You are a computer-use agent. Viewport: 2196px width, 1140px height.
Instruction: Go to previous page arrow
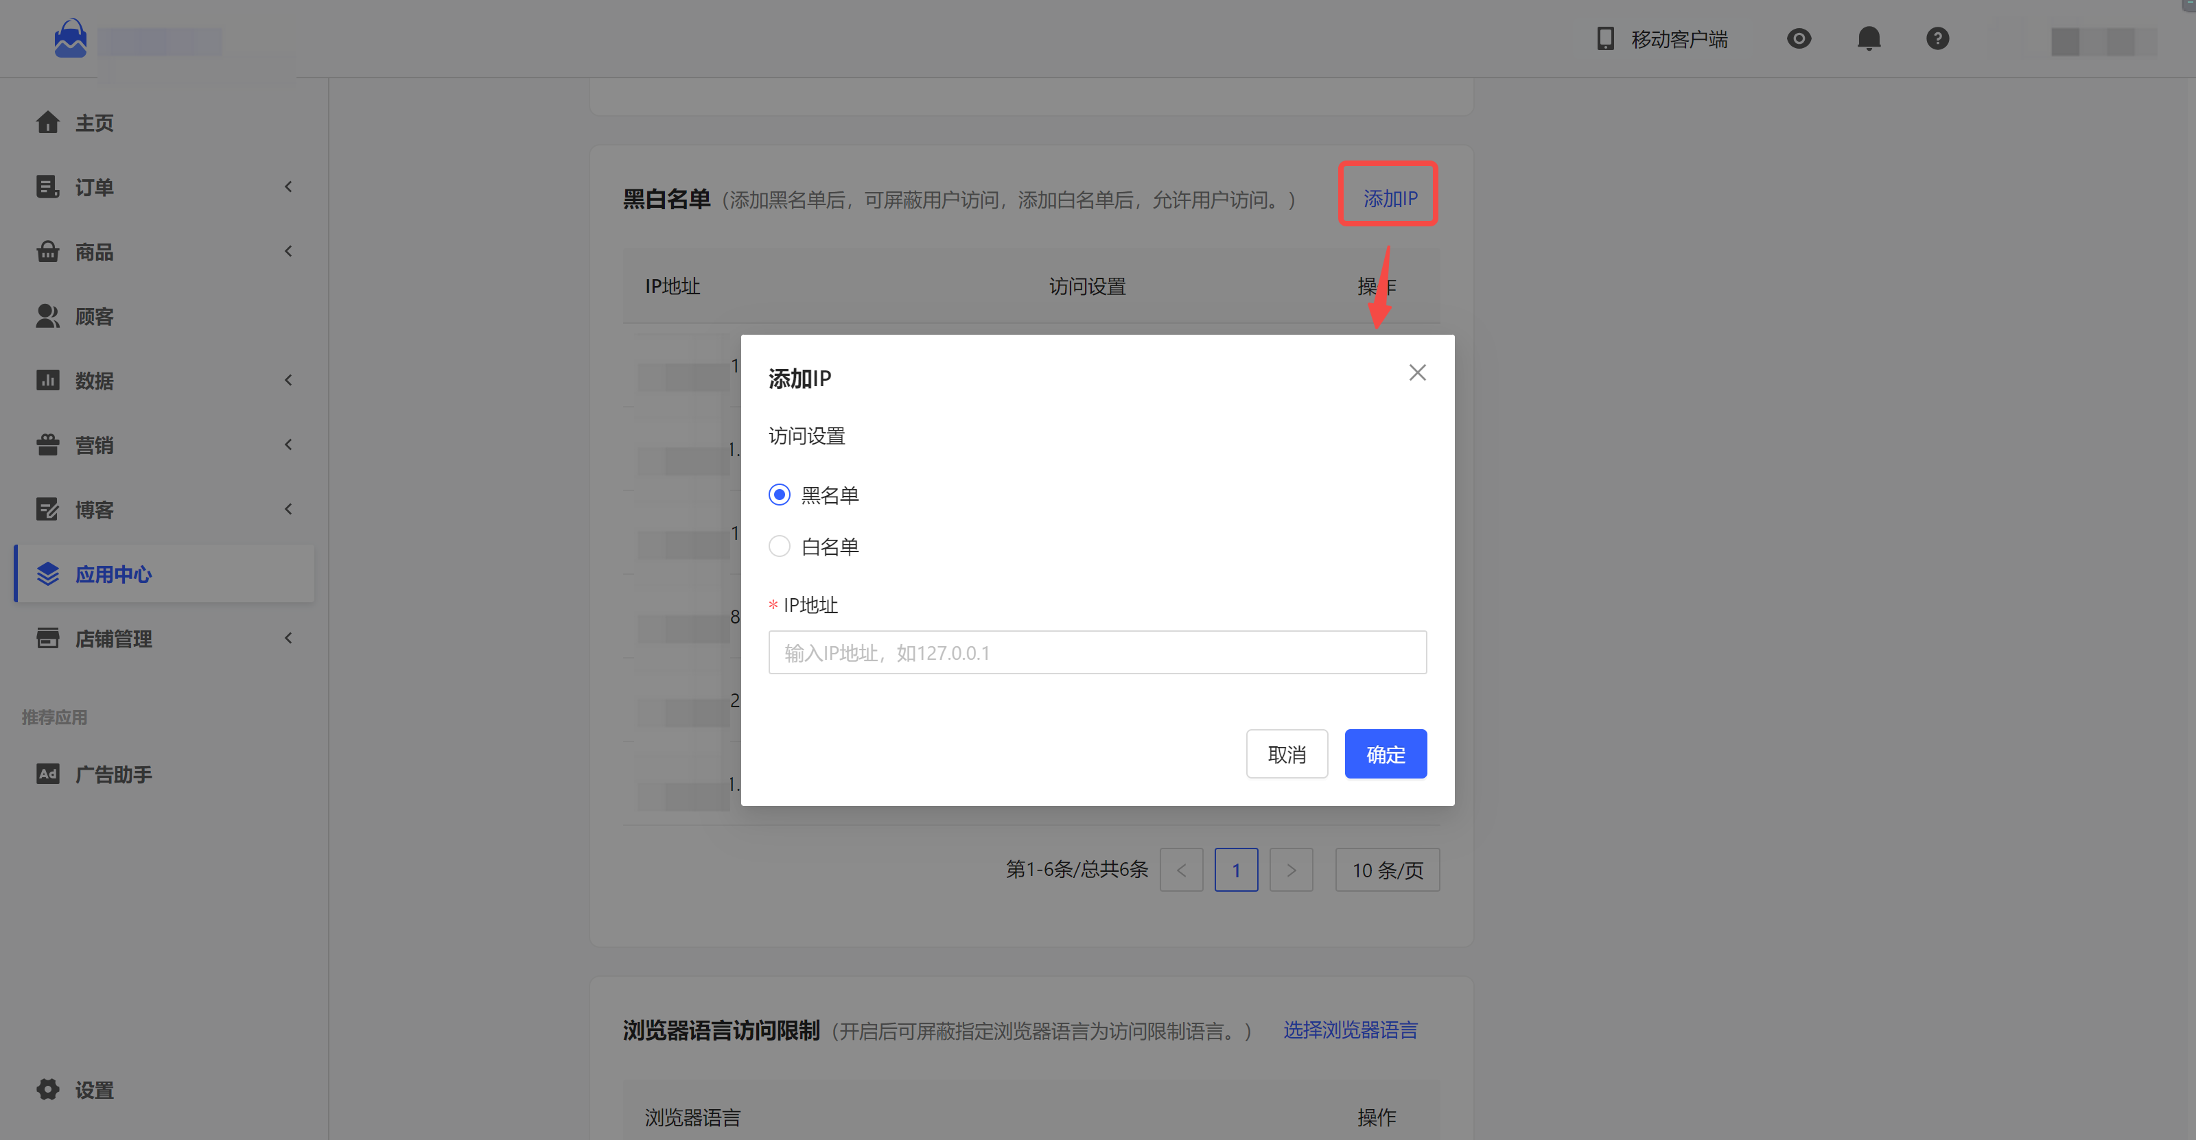1182,870
